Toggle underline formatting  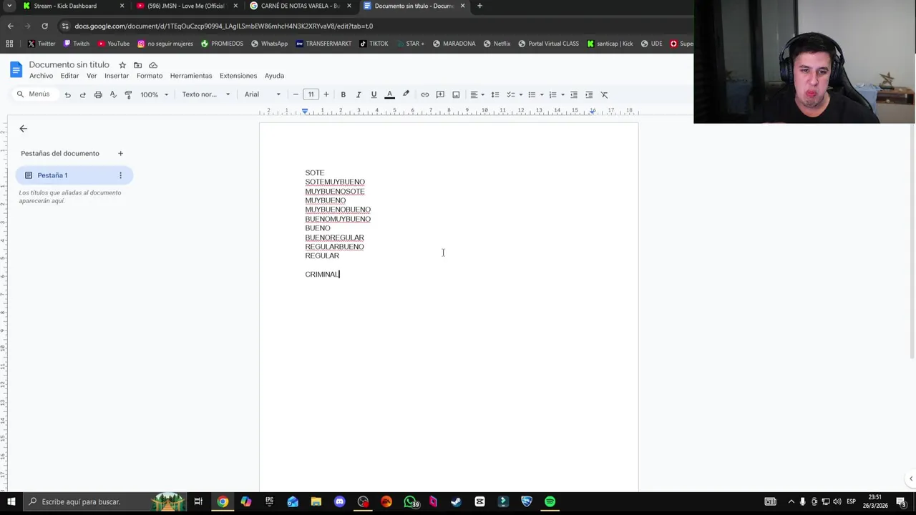click(374, 94)
